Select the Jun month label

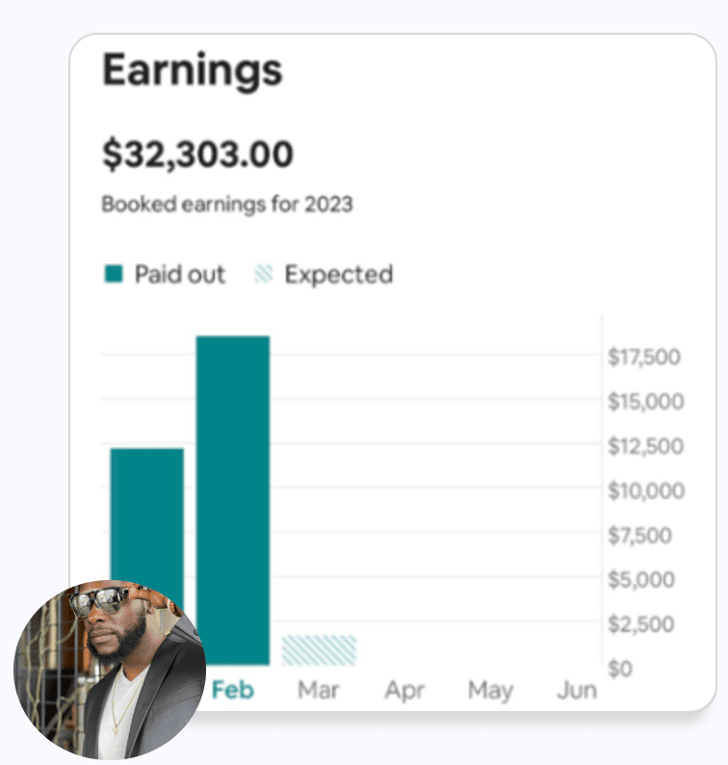click(x=577, y=691)
